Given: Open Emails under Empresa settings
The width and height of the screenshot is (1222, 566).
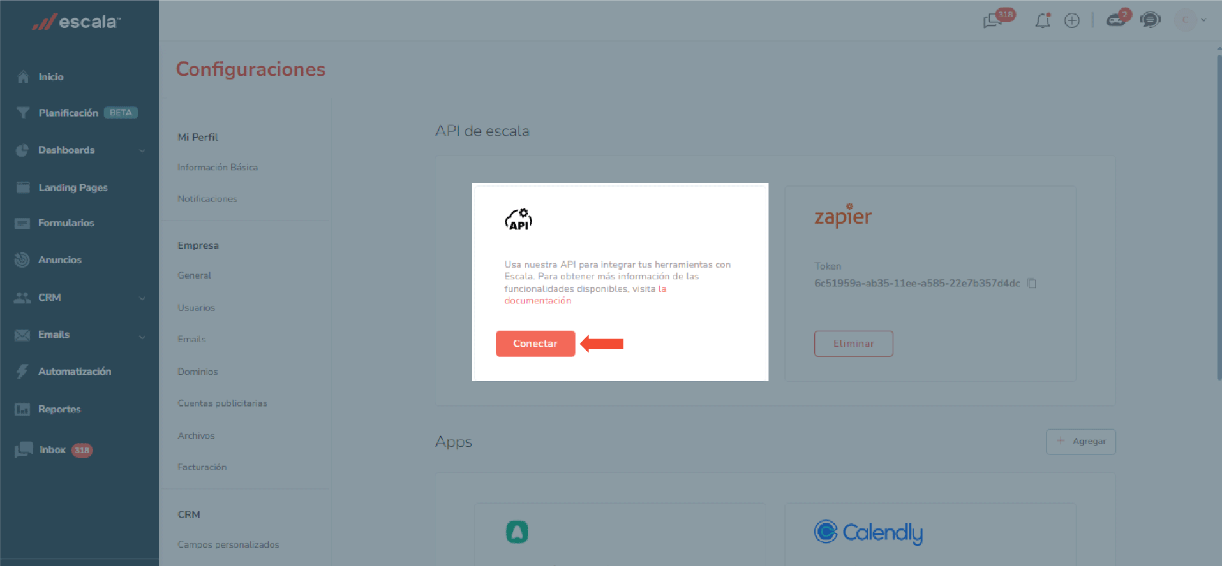Looking at the screenshot, I should pyautogui.click(x=191, y=339).
